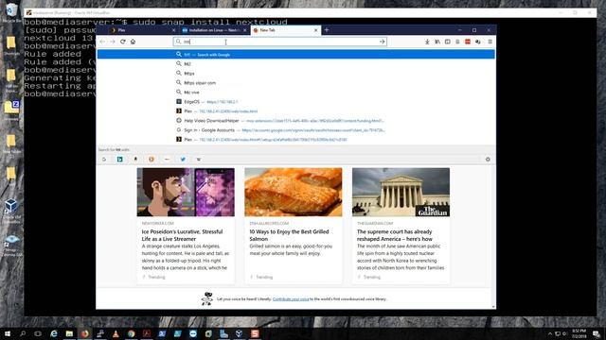
Task: Search with the Bing one-off icon
Action: pos(120,160)
